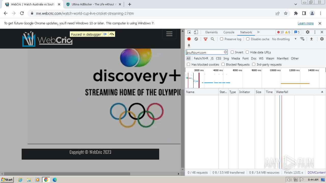
Task: Open DevTools settings gear
Action: (x=308, y=32)
